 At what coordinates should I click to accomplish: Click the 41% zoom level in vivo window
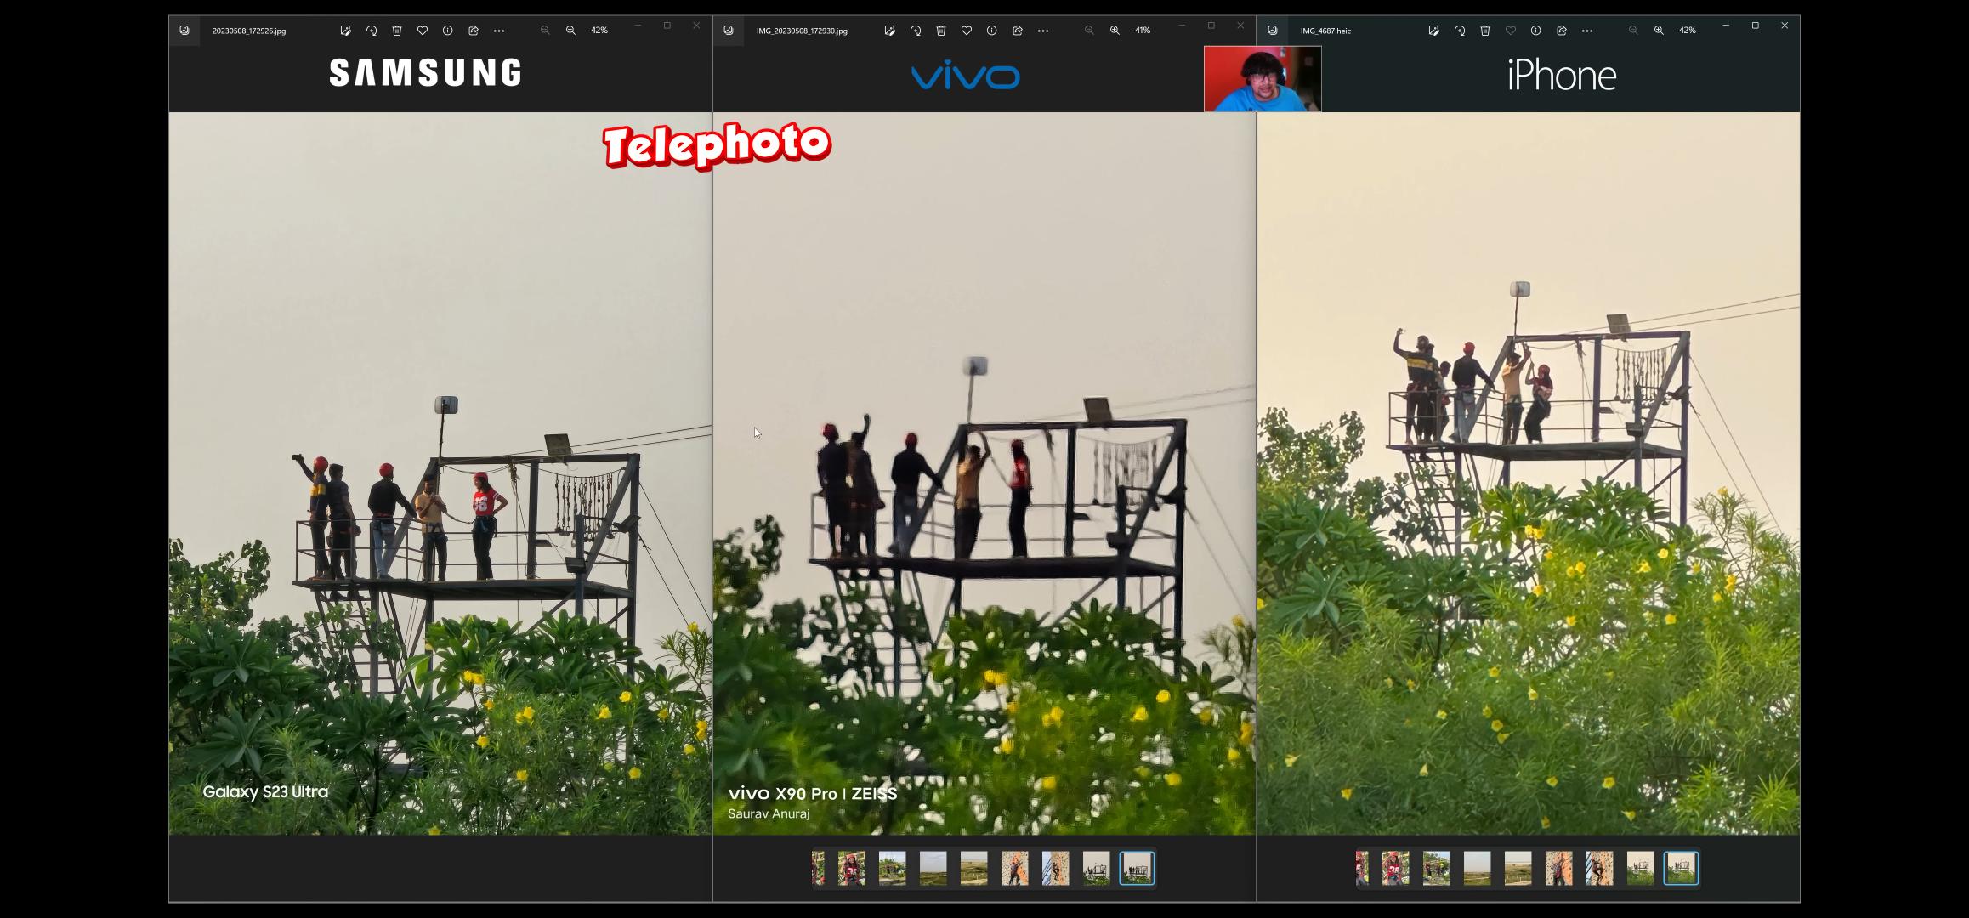tap(1143, 31)
